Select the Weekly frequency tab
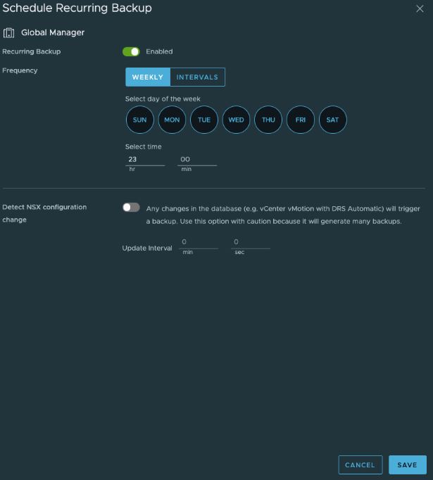Viewport: 433px width, 480px height. click(x=147, y=77)
